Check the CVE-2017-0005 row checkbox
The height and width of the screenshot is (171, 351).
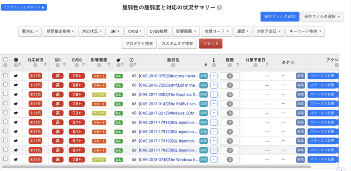pyautogui.click(x=5, y=94)
